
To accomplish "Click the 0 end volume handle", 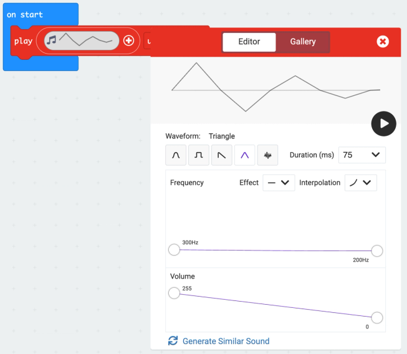I will pos(377,318).
